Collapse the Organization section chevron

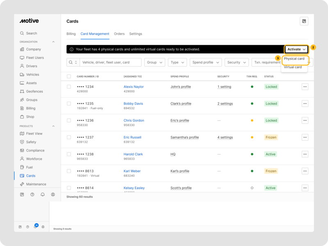tap(53, 42)
